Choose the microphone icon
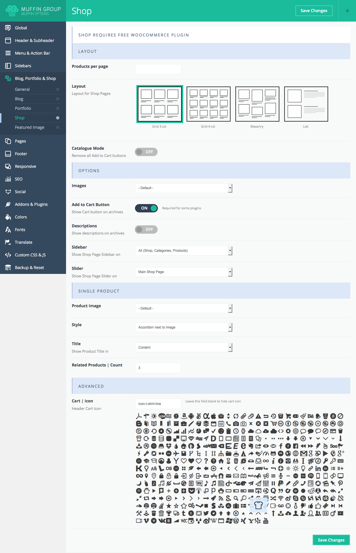This screenshot has width=356, height=553. tap(281, 476)
